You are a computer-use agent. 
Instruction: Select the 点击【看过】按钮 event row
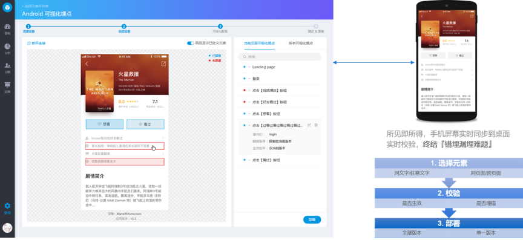pyautogui.click(x=280, y=160)
